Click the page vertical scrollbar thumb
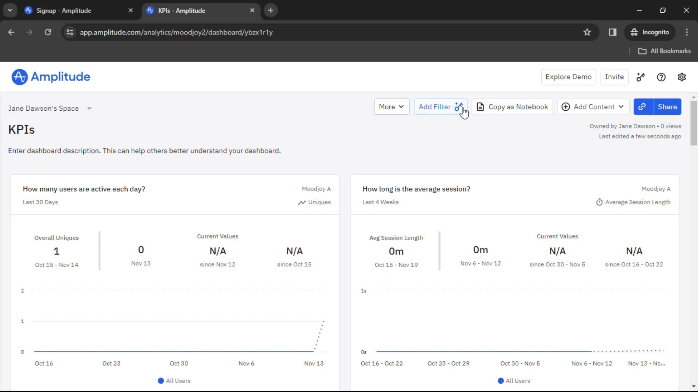 pyautogui.click(x=694, y=123)
